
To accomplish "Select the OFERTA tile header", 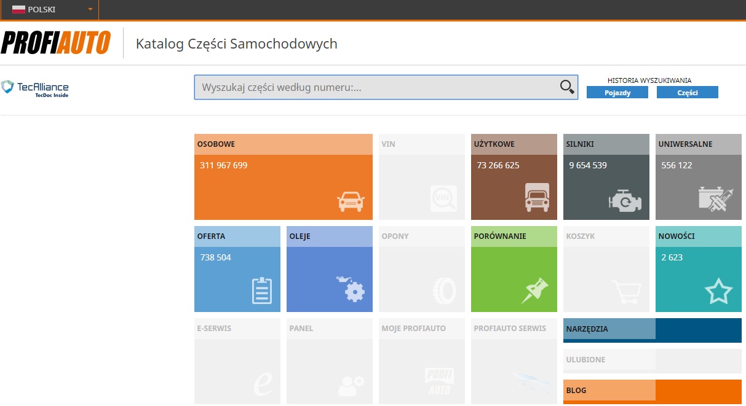I will point(237,236).
